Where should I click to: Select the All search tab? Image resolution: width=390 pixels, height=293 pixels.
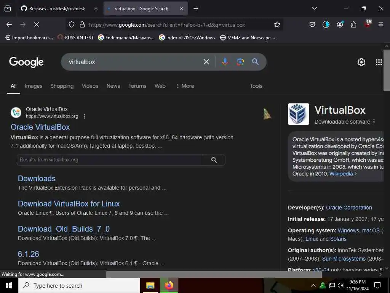tap(13, 86)
